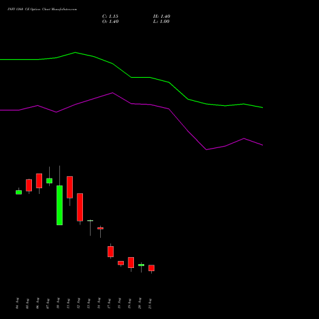Click the chart title text at top left
Viewport: 319px width, 319px height.
click(42, 10)
